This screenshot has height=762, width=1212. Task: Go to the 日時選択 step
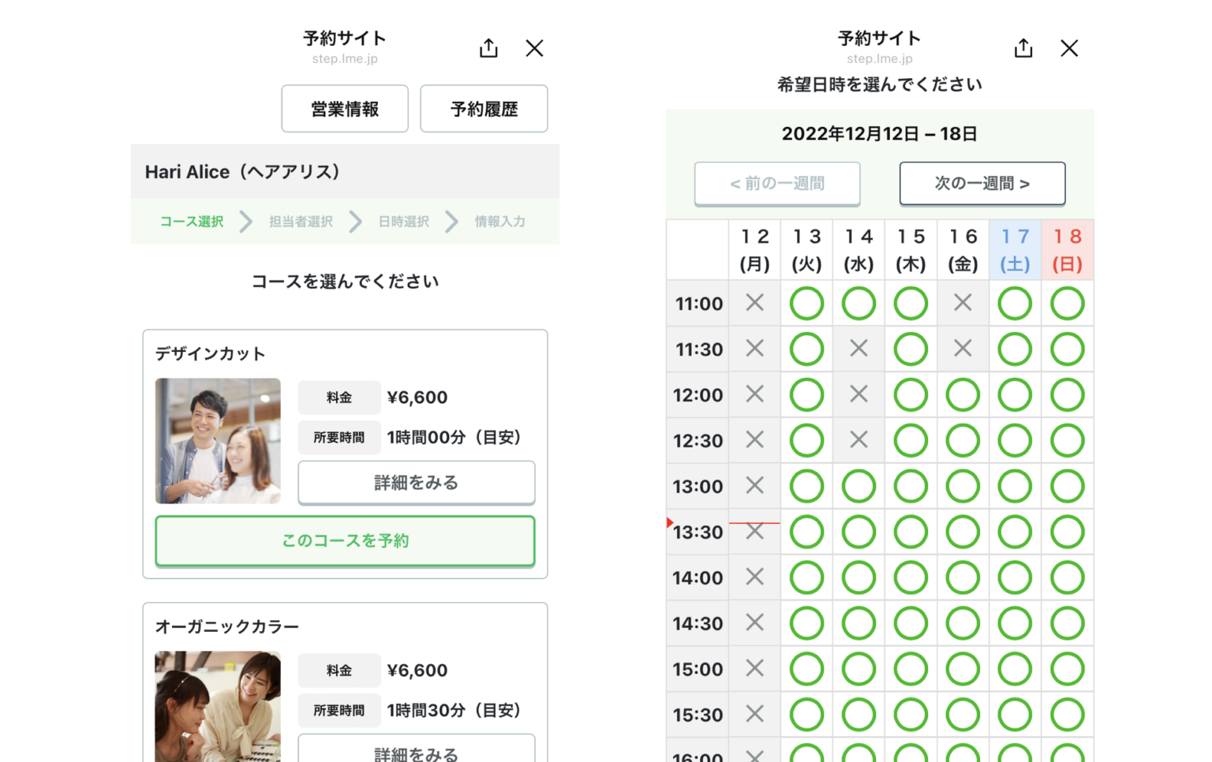[x=402, y=222]
